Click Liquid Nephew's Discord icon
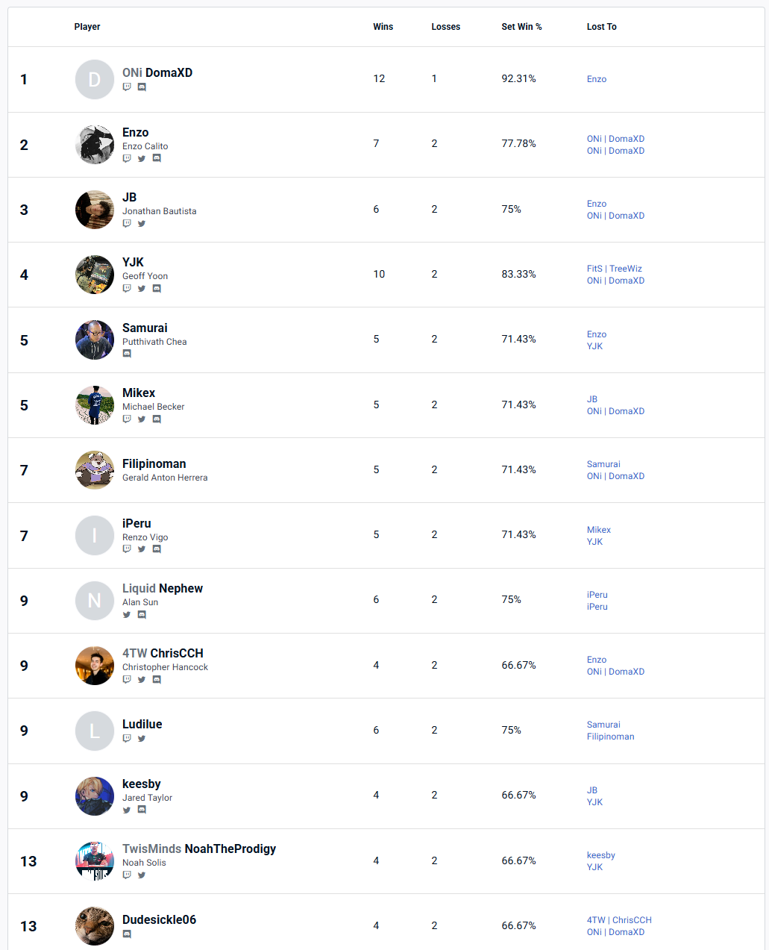 point(142,615)
